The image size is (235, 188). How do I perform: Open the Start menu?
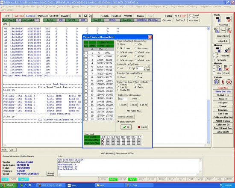click(9, 185)
